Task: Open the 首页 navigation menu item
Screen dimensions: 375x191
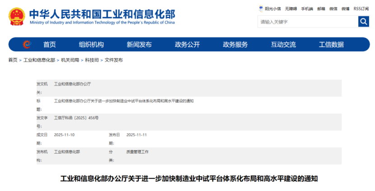Action: tap(50, 45)
